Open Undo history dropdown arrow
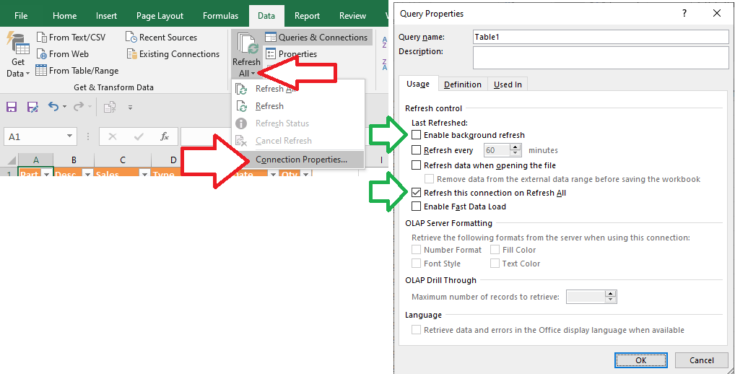The image size is (735, 374). click(64, 108)
